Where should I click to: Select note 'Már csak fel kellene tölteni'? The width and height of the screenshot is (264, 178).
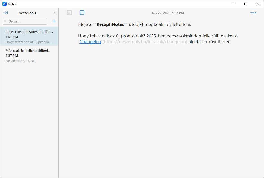[29, 55]
